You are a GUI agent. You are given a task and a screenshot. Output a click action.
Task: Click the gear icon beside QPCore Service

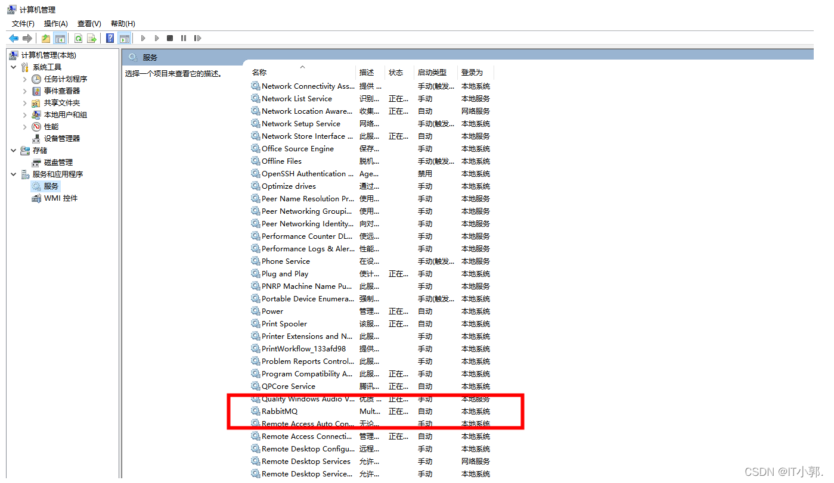coord(256,387)
